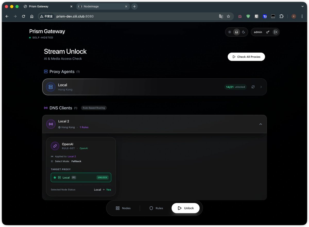Open the Local 2 applied-to link
309x227 pixels.
click(x=72, y=156)
